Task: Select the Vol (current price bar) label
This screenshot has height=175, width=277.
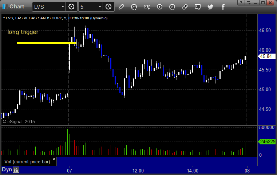Action: tap(27, 162)
